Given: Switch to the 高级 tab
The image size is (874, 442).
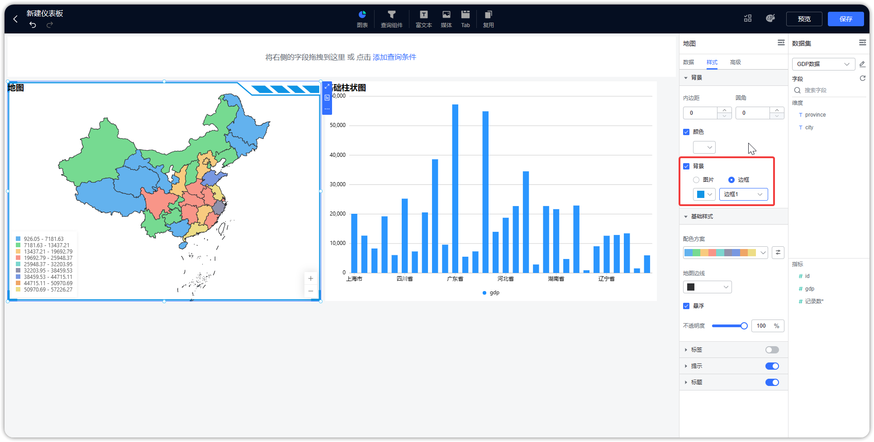Looking at the screenshot, I should tap(736, 62).
